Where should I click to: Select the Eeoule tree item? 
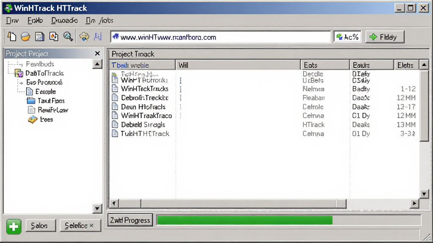(x=46, y=92)
